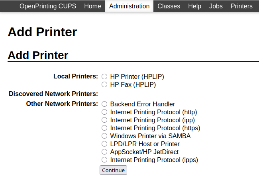Select Windows Printer via SAMBA option
Screen dimensions: 259x186
click(104, 136)
